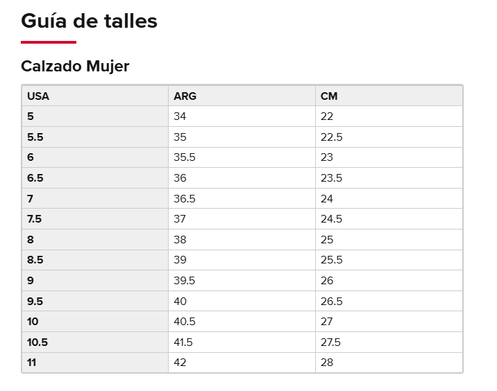Viewport: 497px width, 391px height.
Task: Click the Calzado Mujer subtitle
Action: 75,66
